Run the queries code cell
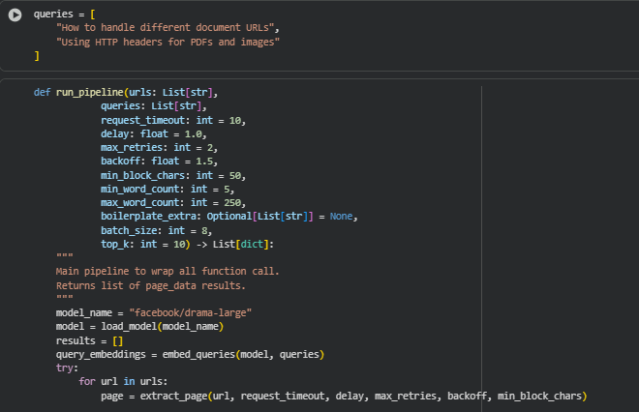Image resolution: width=639 pixels, height=412 pixels. [15, 15]
